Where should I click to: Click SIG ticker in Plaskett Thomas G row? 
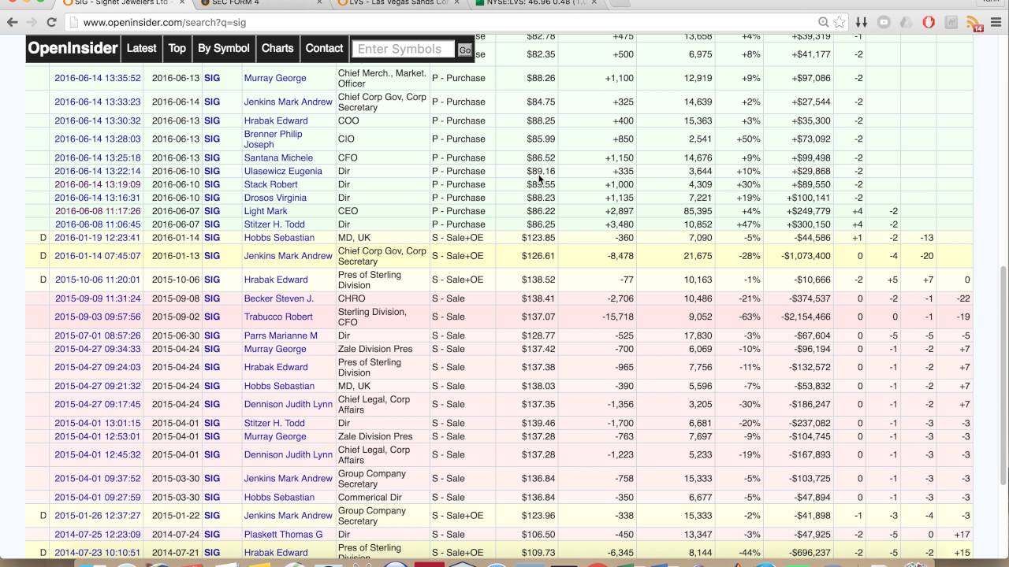pos(212,534)
